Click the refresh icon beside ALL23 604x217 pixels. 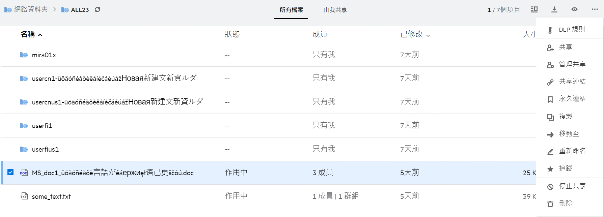point(98,9)
